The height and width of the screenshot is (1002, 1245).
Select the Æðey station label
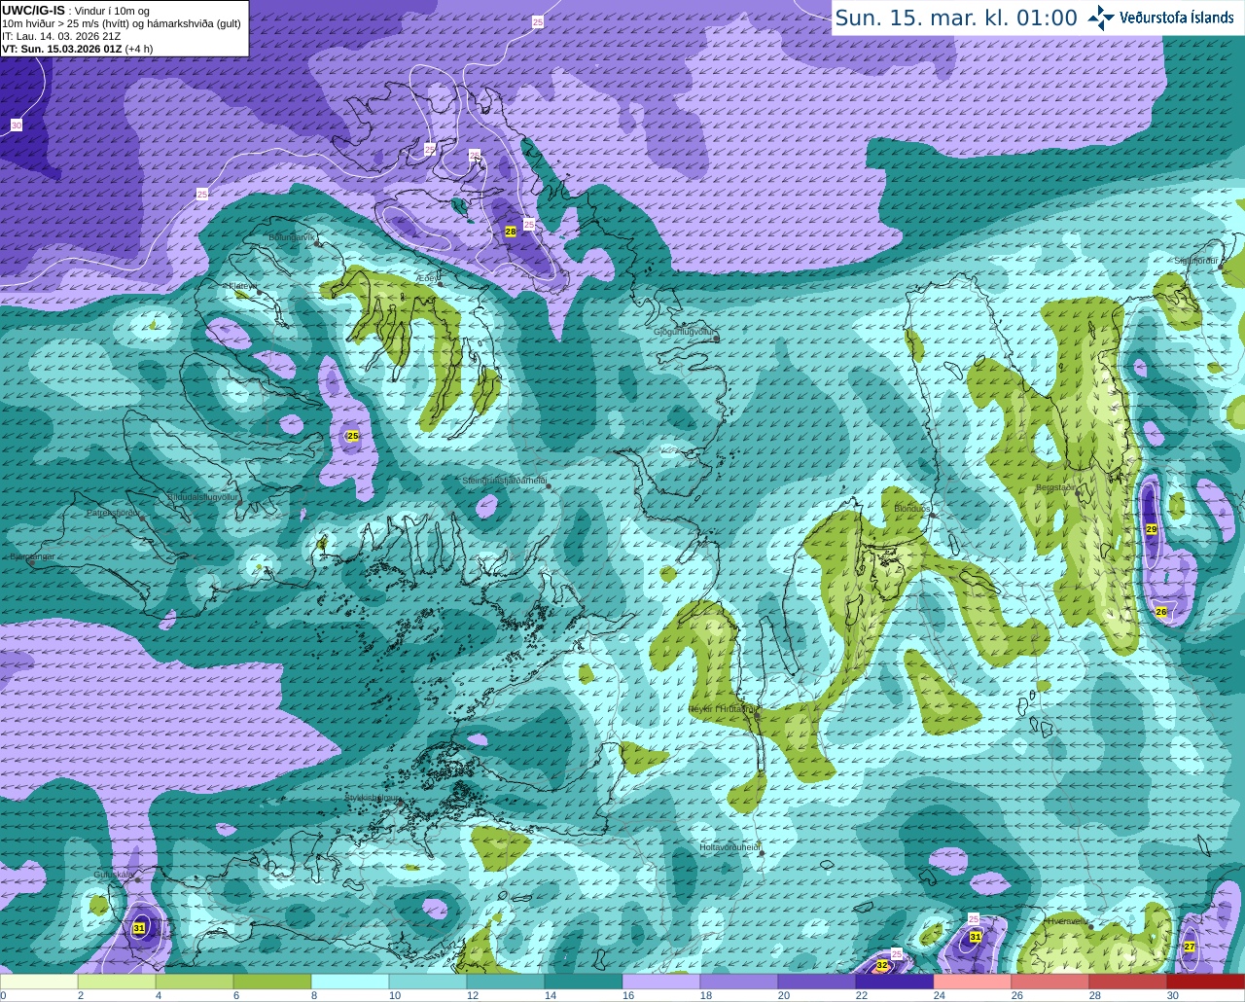click(426, 278)
